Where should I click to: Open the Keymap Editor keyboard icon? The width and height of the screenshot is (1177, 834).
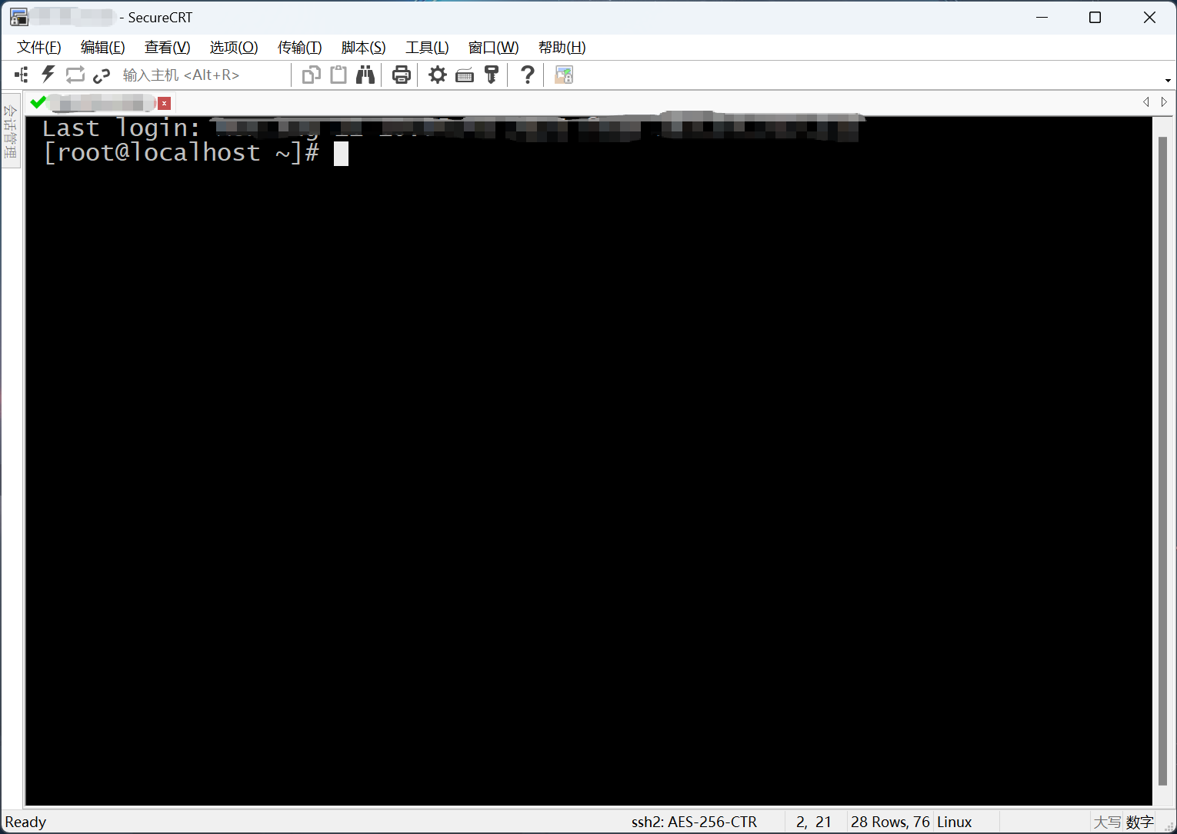(465, 75)
